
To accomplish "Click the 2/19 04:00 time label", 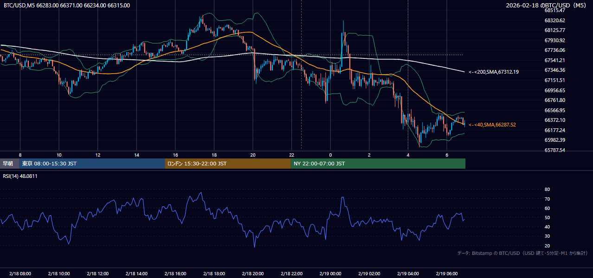I will coord(408,274).
